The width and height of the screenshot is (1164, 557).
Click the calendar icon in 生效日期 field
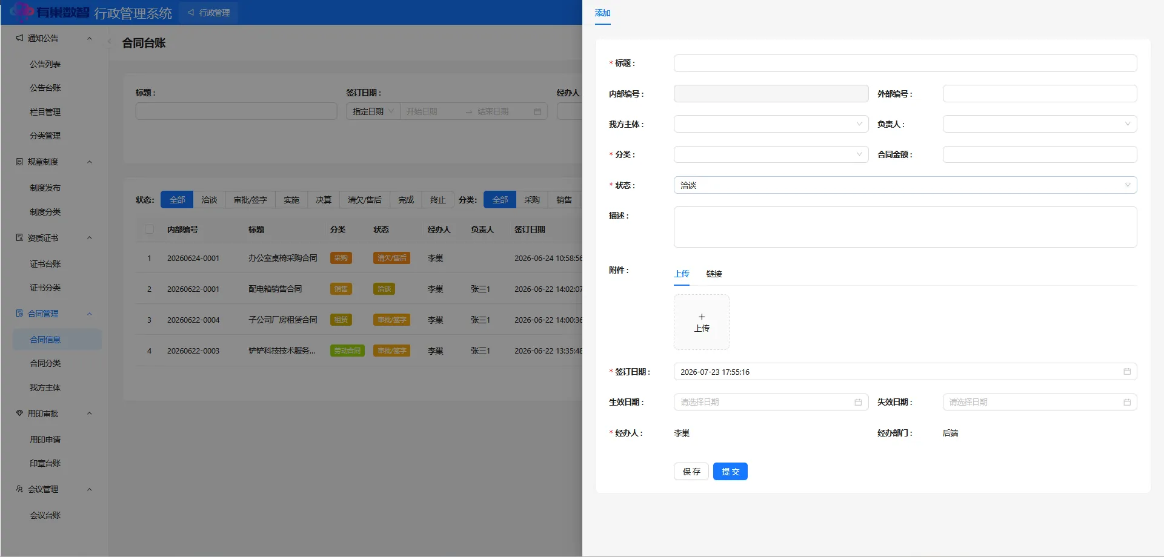coord(858,402)
